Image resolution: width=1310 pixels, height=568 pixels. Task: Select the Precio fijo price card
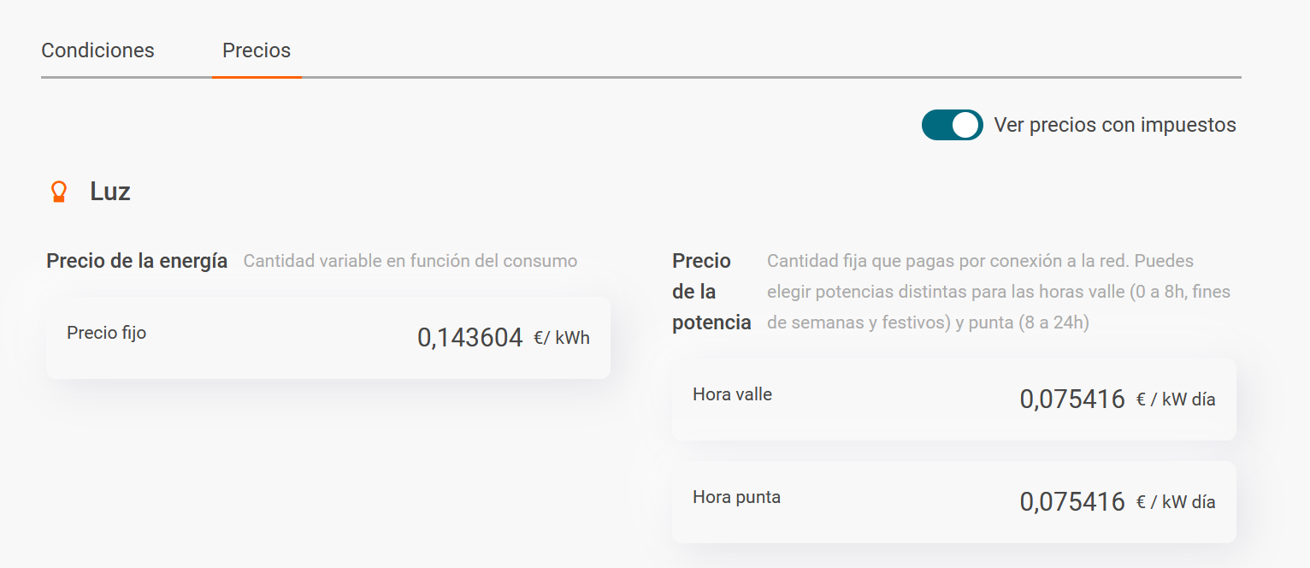tap(328, 338)
